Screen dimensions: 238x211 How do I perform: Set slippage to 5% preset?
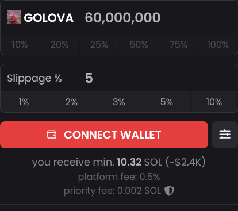click(167, 102)
